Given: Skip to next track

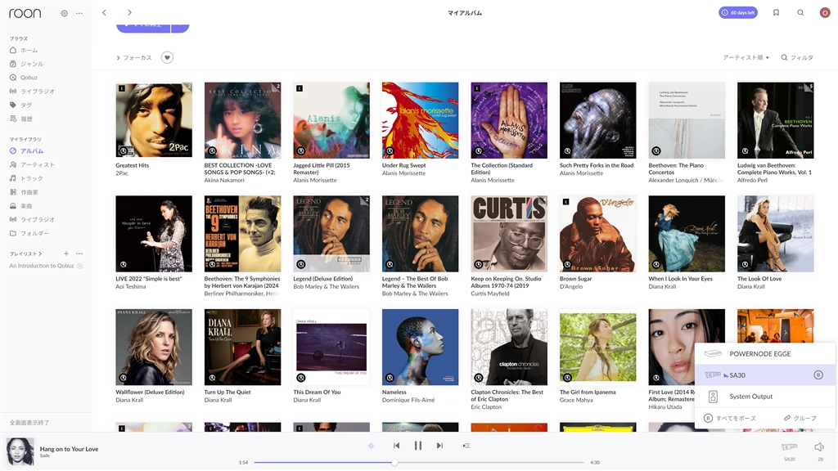Looking at the screenshot, I should point(439,446).
